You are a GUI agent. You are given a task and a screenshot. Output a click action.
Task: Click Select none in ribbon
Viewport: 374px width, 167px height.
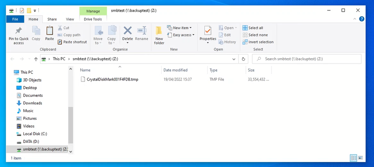[x=255, y=35]
